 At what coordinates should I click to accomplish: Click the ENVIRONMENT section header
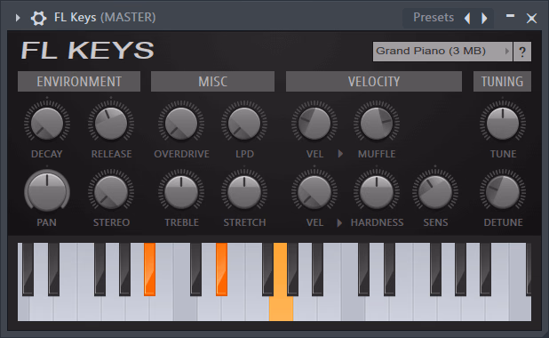(79, 81)
